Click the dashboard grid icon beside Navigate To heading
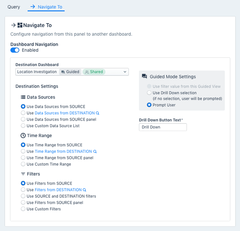 click(20, 25)
